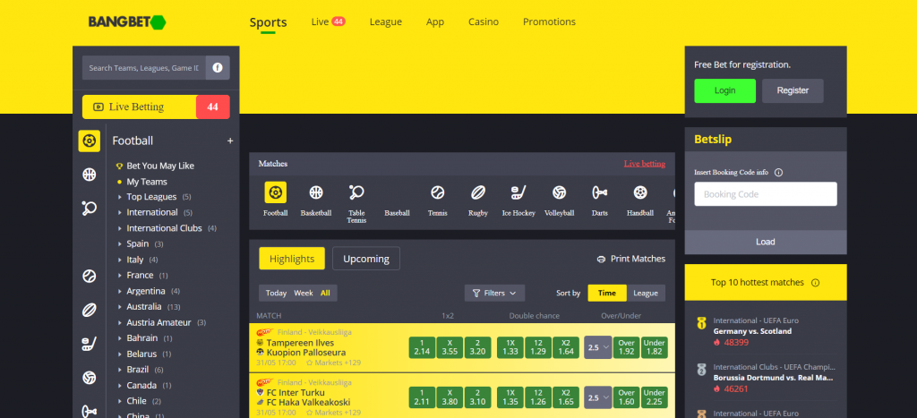Click the BANGBET logo
The image size is (917, 418).
pos(127,22)
